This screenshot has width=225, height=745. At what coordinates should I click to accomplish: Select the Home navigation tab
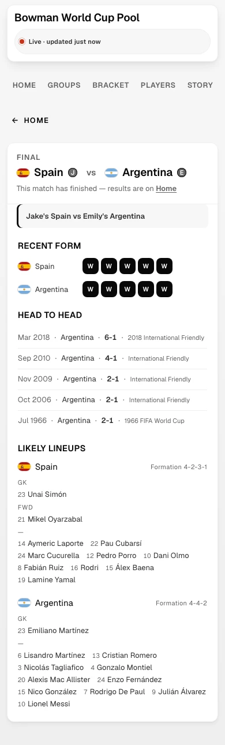click(x=24, y=85)
